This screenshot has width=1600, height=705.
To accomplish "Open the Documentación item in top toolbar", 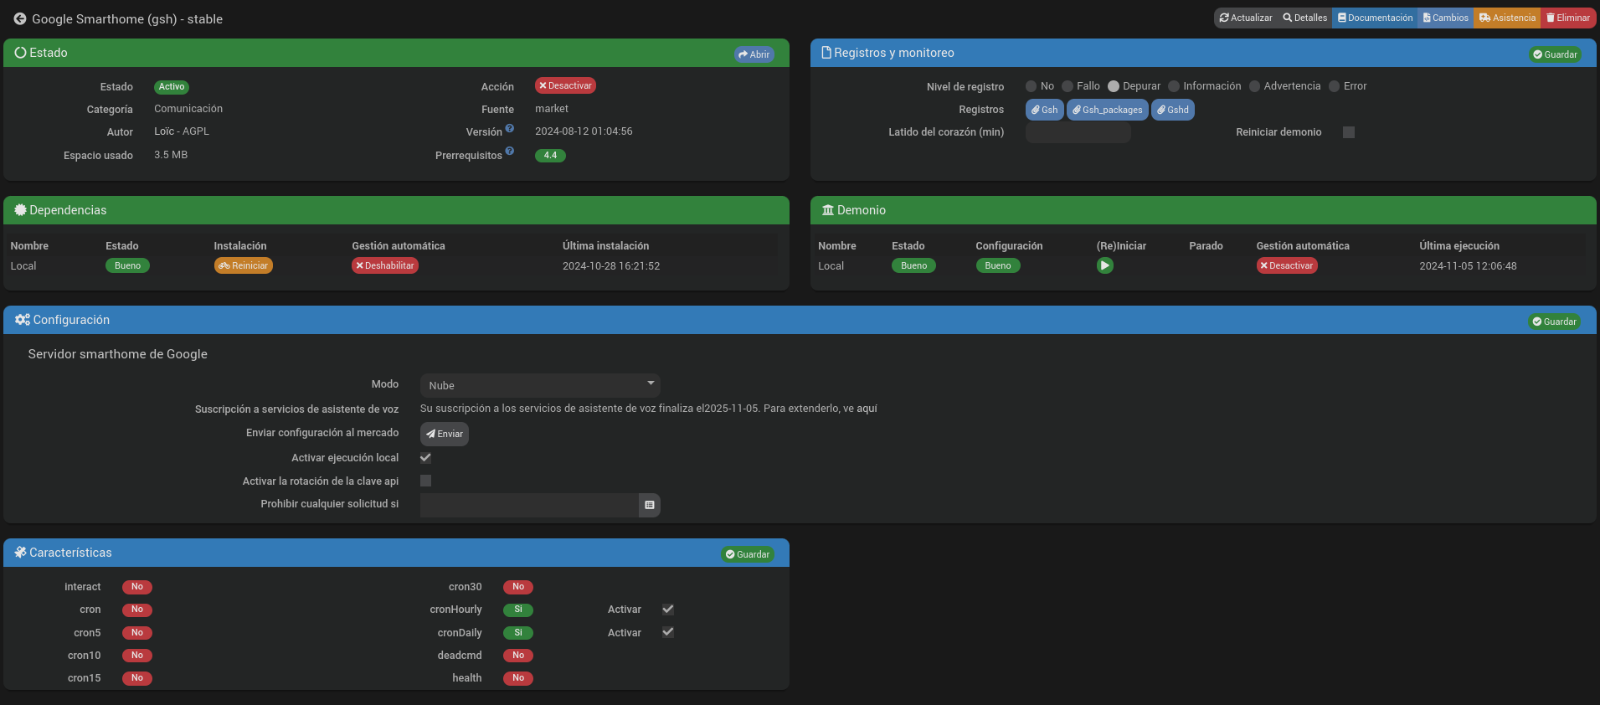I will pyautogui.click(x=1375, y=18).
